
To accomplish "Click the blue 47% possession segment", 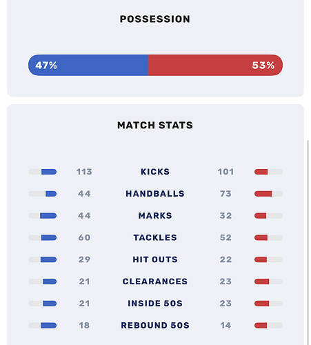I will pos(88,65).
